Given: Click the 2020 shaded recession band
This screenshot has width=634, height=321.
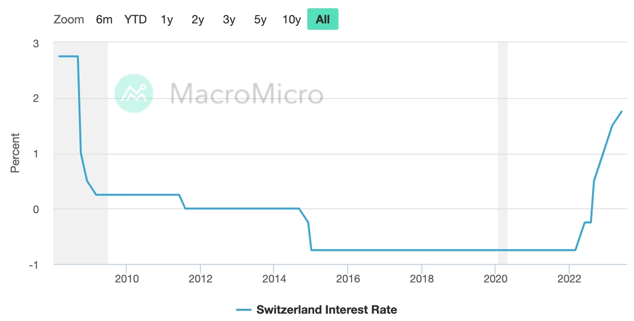Looking at the screenshot, I should point(502,146).
